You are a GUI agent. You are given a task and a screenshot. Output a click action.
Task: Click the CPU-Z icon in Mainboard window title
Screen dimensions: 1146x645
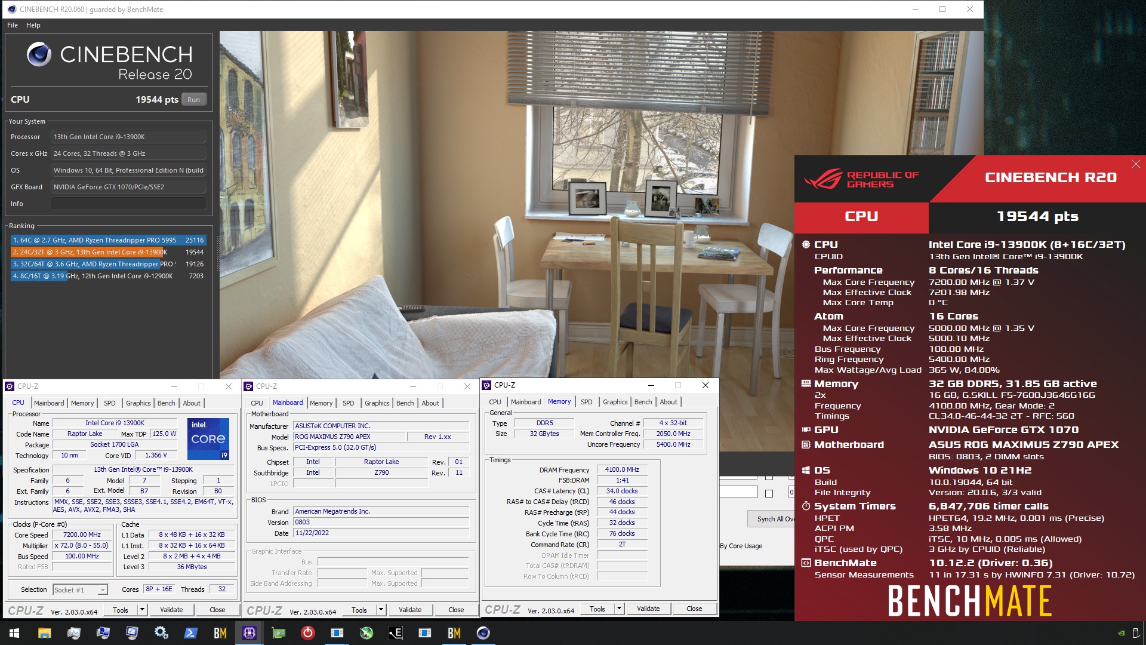(249, 386)
